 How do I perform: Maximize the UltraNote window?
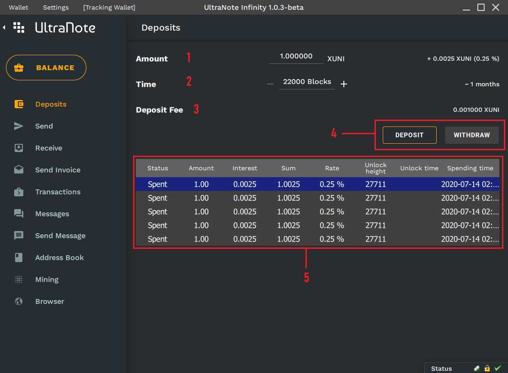tap(481, 7)
